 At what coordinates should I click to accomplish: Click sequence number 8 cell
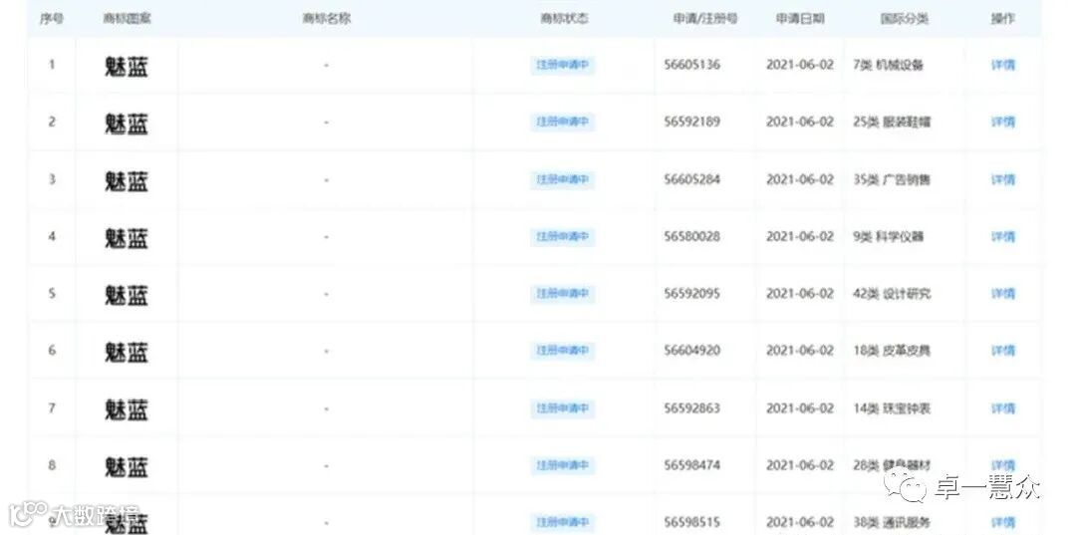click(52, 465)
